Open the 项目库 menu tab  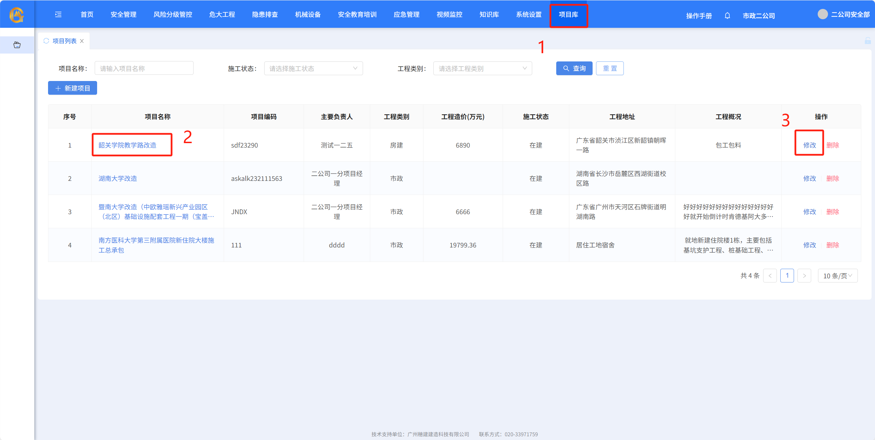(568, 15)
